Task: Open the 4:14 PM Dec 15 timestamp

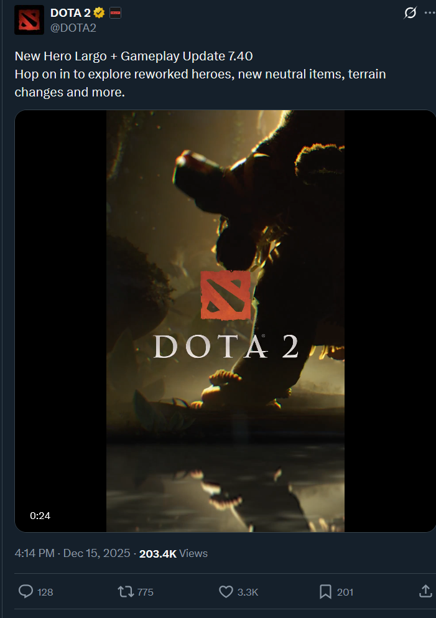Action: (73, 553)
